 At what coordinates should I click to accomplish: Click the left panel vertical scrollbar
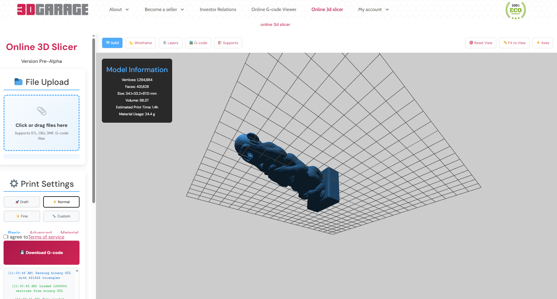[94, 119]
